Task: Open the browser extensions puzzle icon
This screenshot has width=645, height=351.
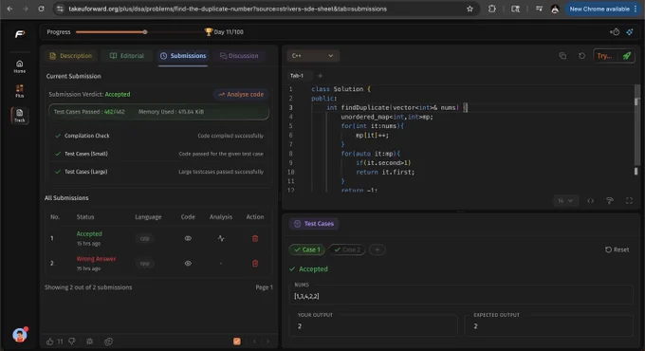Action: tap(491, 9)
